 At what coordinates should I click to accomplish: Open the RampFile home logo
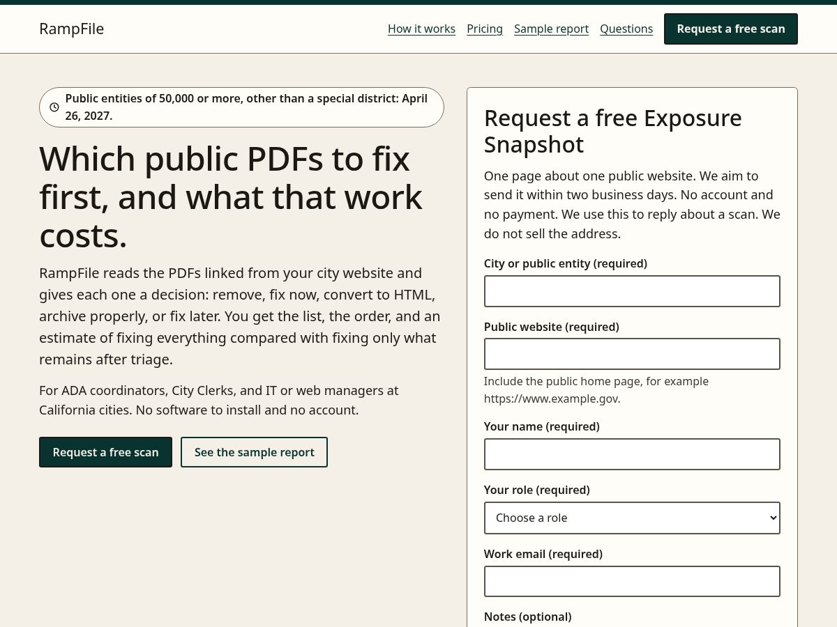tap(71, 29)
